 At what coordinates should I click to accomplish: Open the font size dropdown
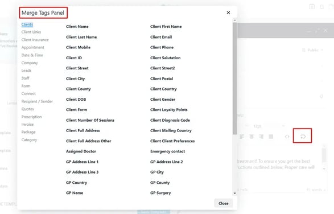coord(269,126)
